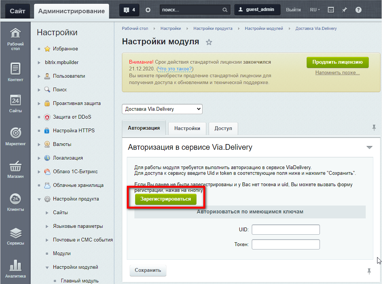Open the RU language dropdown
Screen dimensions: 382x284
coord(315,10)
